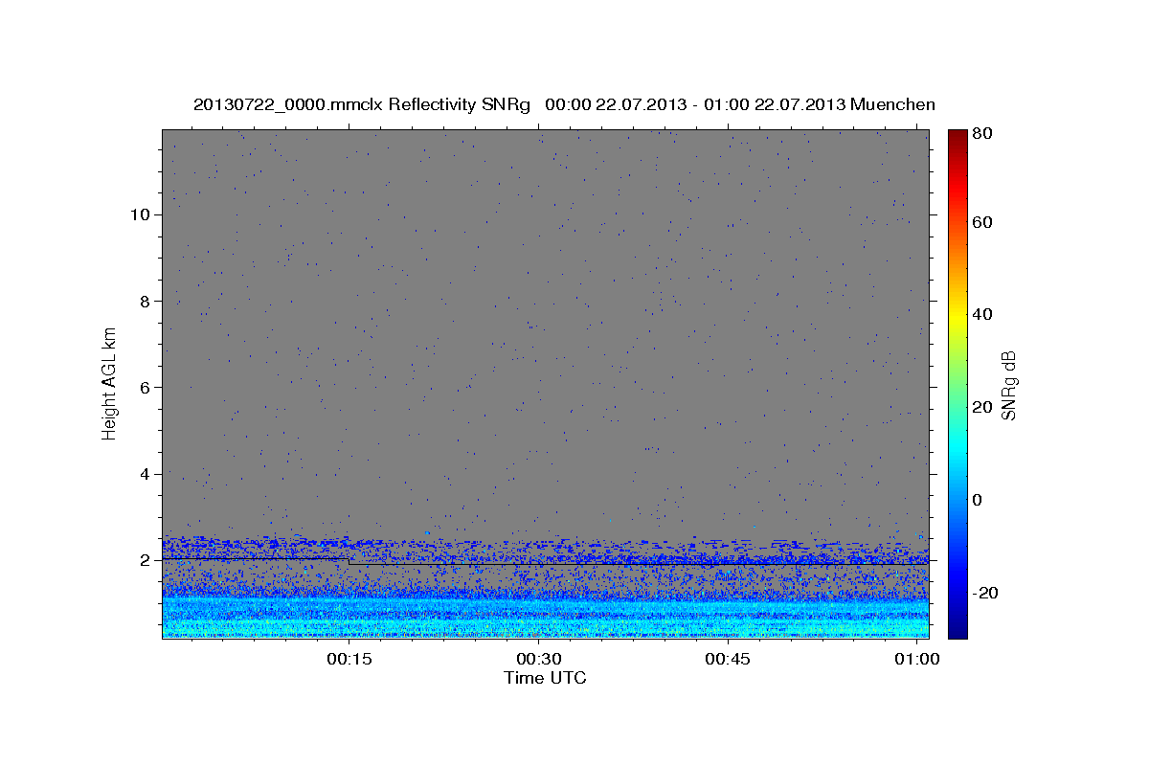Click the colorbar value 0
The height and width of the screenshot is (766, 1149).
point(980,500)
